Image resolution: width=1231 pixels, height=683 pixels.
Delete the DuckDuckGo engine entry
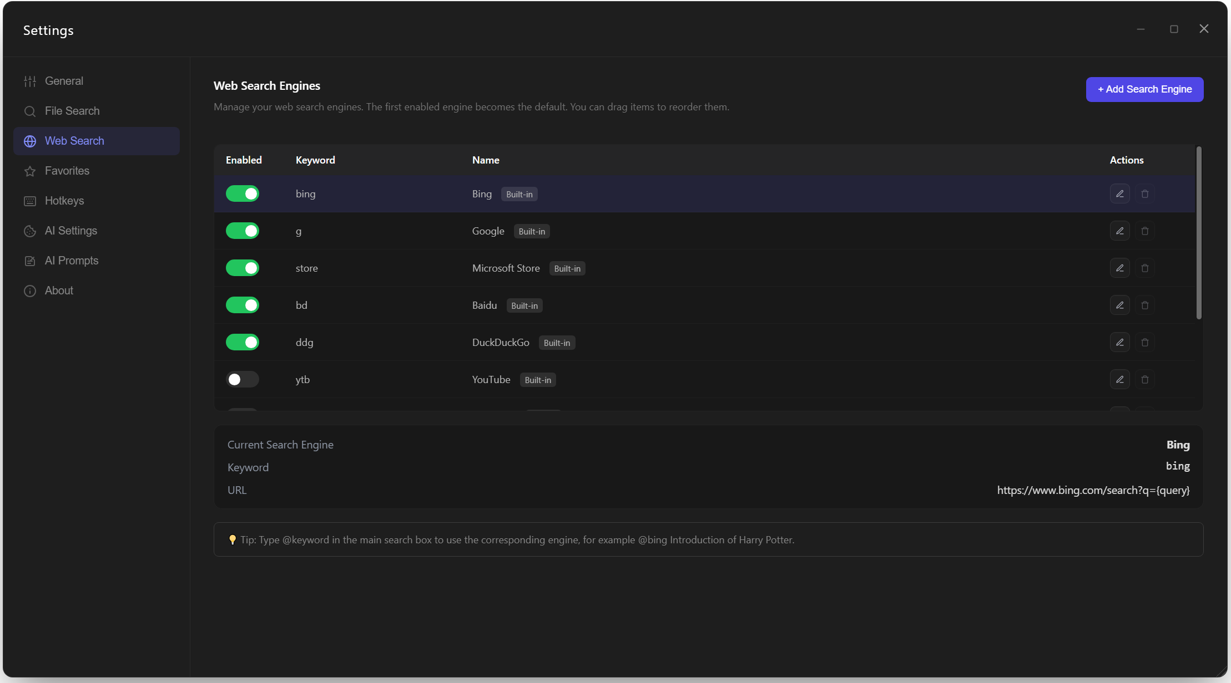click(x=1144, y=342)
